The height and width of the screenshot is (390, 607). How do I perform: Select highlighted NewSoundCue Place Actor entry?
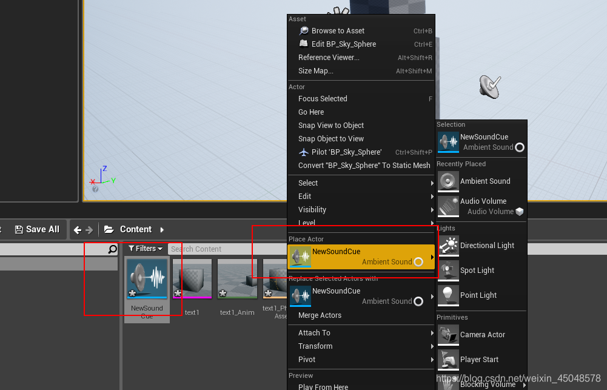pyautogui.click(x=361, y=257)
